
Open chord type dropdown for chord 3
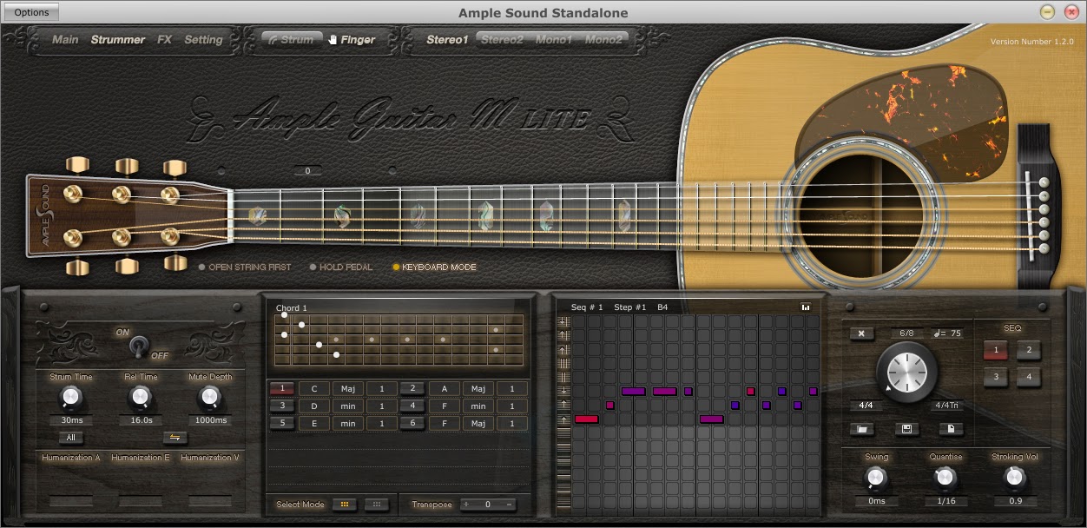pos(347,406)
